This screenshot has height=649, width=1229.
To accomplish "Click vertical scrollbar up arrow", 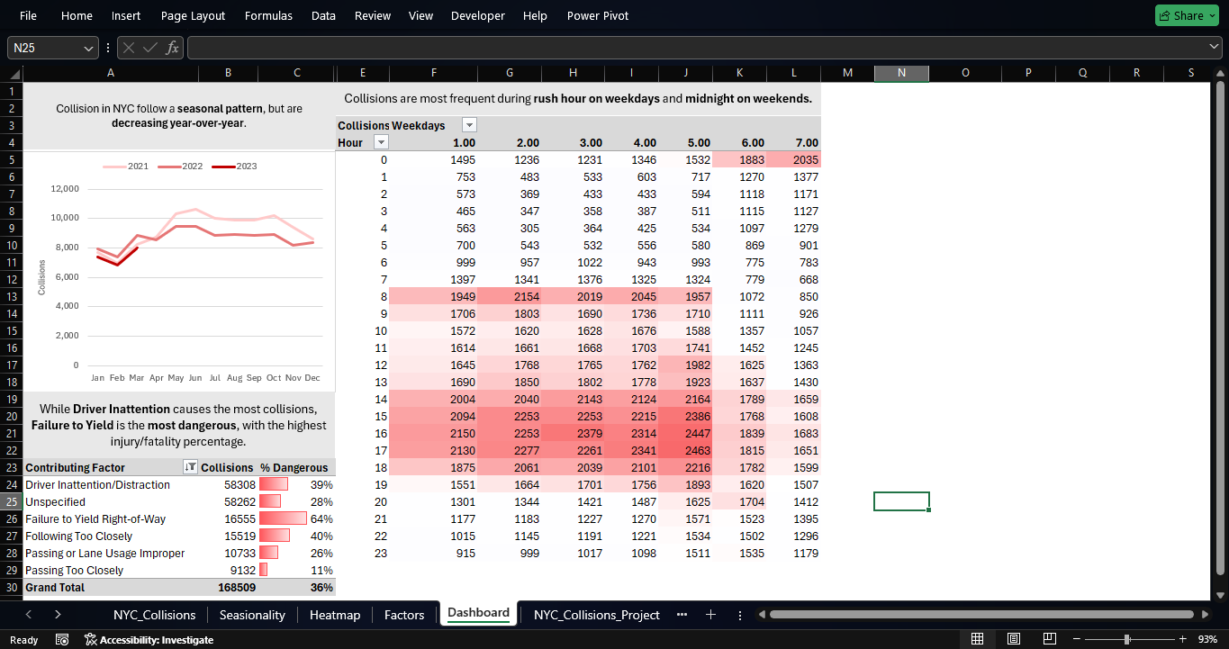I will [x=1220, y=74].
